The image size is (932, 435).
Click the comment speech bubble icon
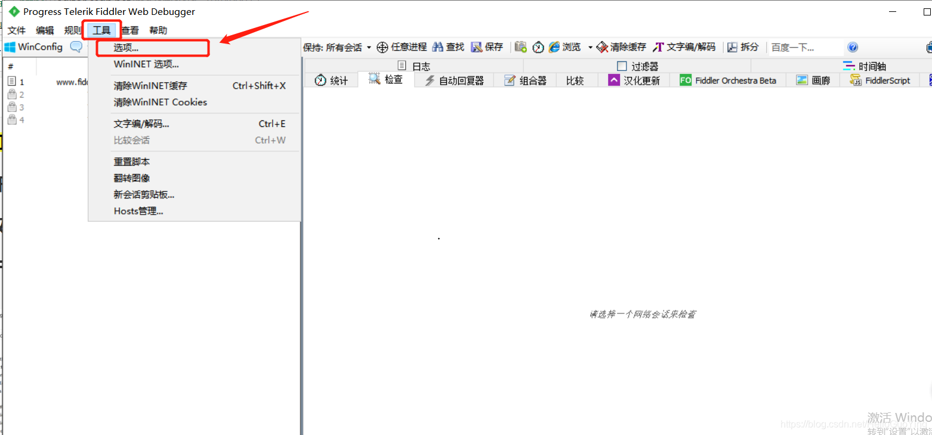[x=76, y=46]
